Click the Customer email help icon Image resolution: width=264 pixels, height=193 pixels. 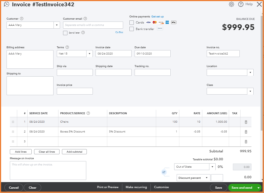pos(85,19)
